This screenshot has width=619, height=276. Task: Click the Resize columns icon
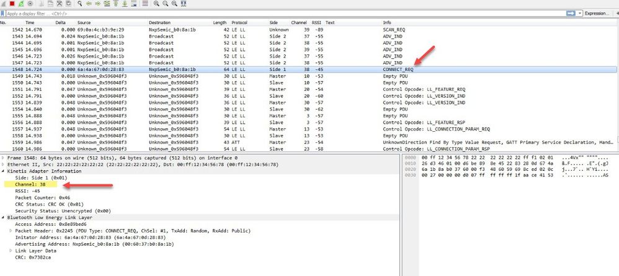pos(184,4)
